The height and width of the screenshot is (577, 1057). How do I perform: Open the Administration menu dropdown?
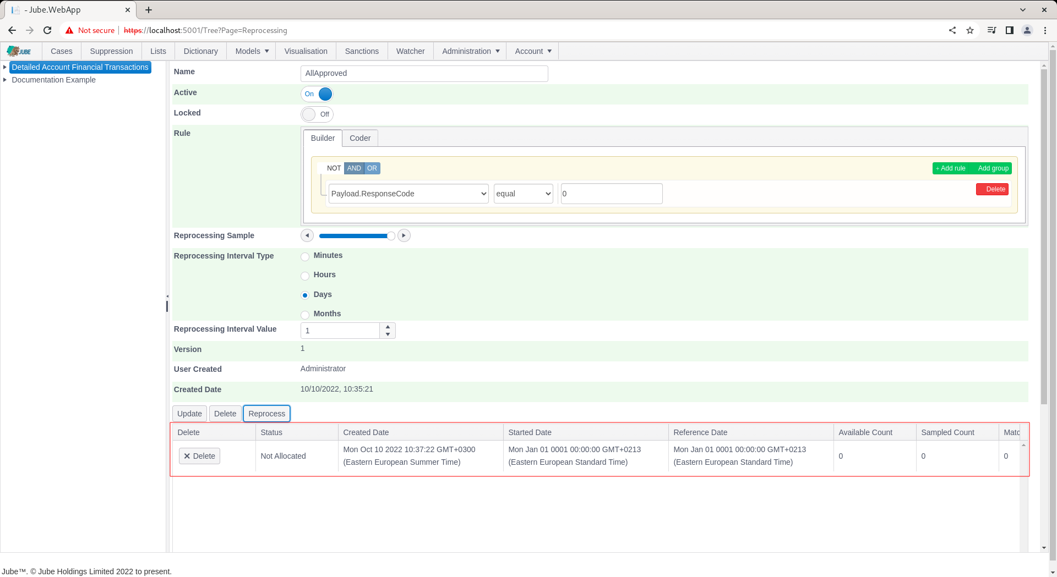470,51
